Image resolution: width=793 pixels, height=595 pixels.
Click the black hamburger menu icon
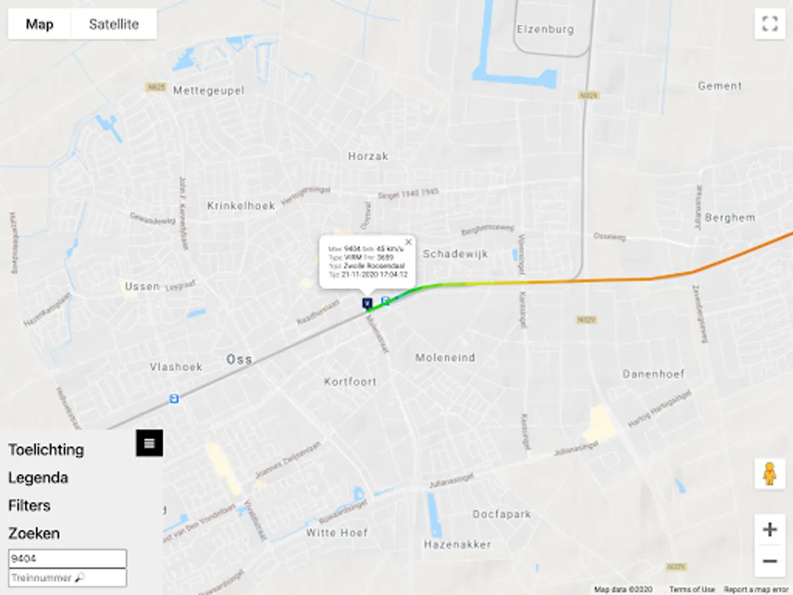(x=149, y=443)
